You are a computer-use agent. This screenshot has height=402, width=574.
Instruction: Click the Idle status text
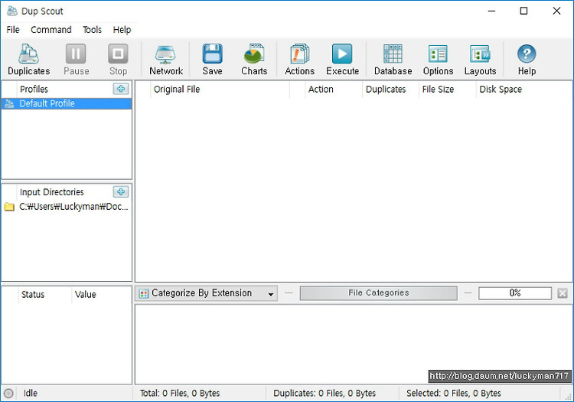31,394
